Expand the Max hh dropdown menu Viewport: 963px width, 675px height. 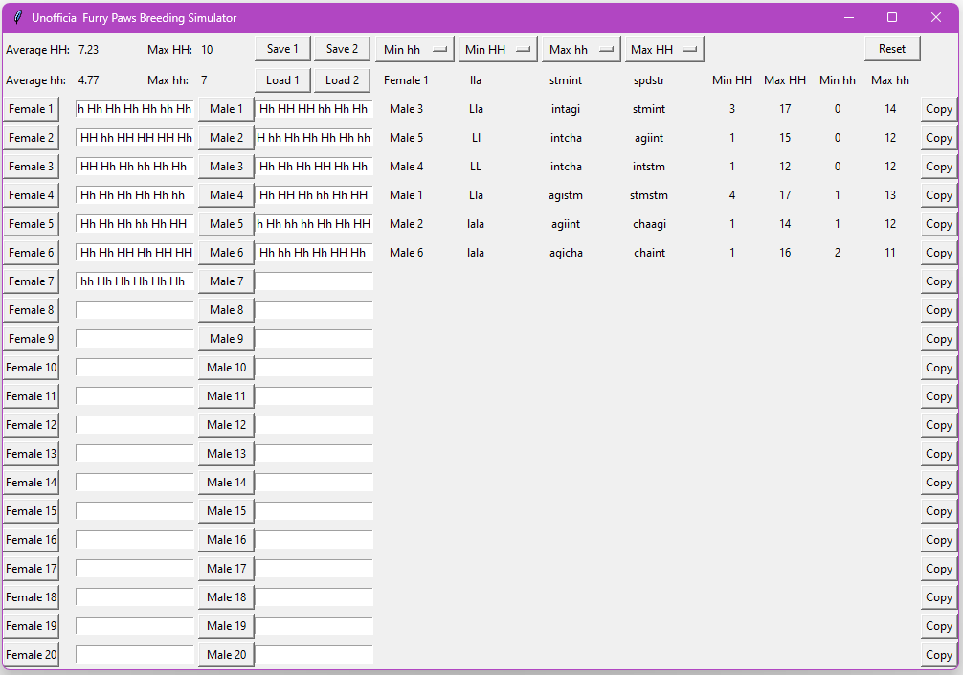point(581,49)
